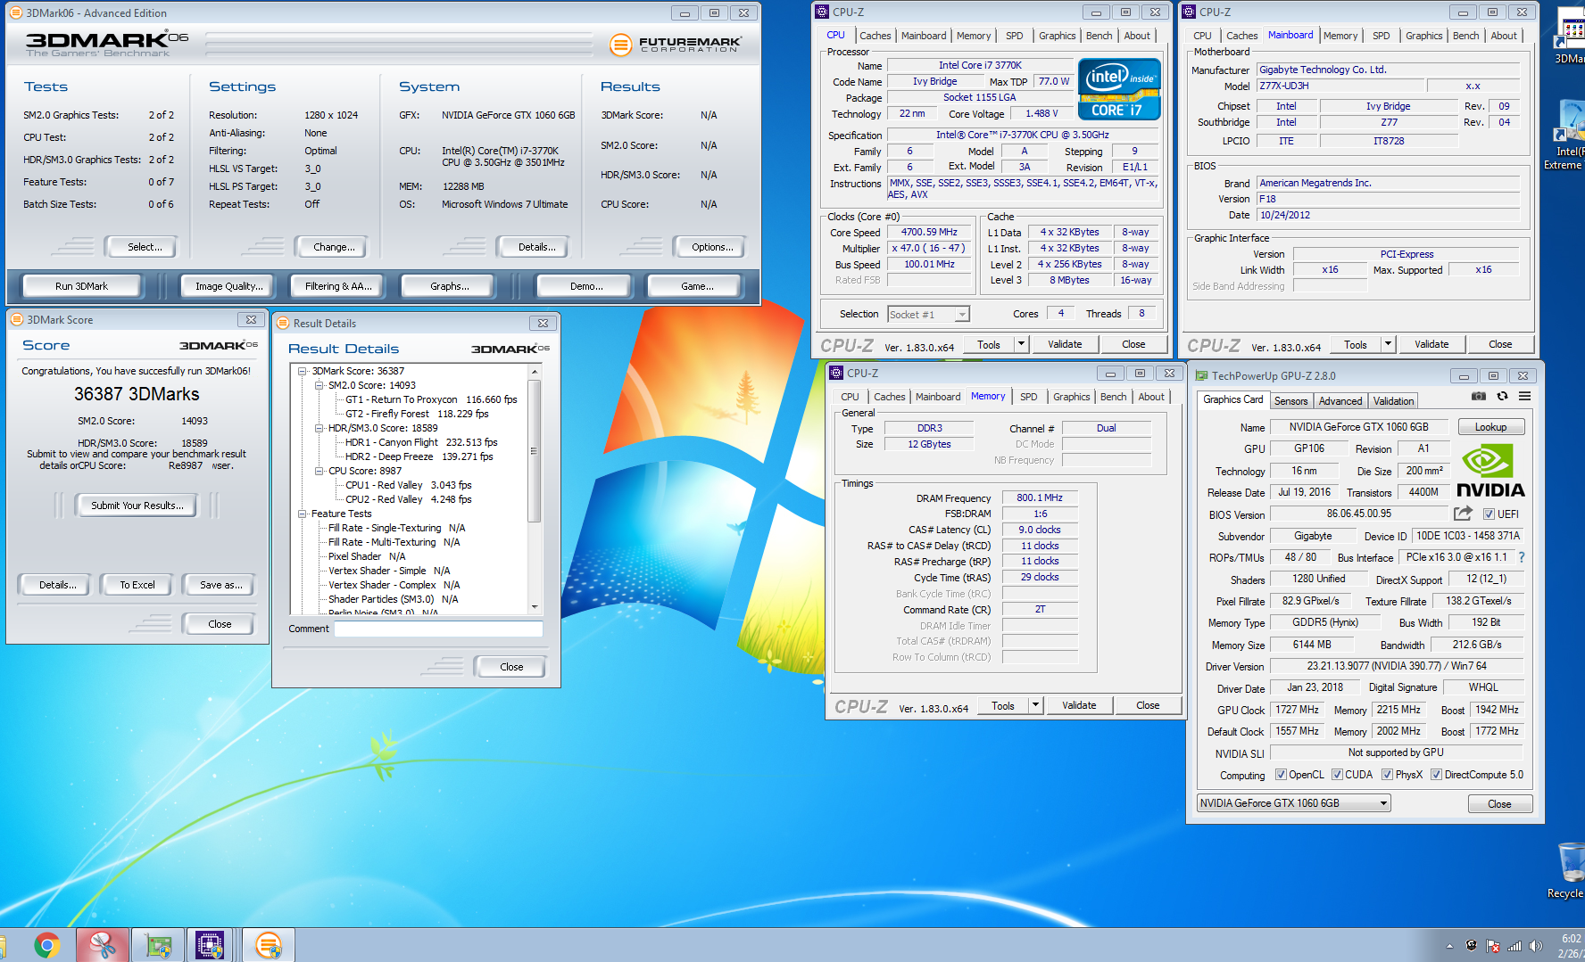Collapse the HDR/SM3.0 Score tree node

[319, 428]
